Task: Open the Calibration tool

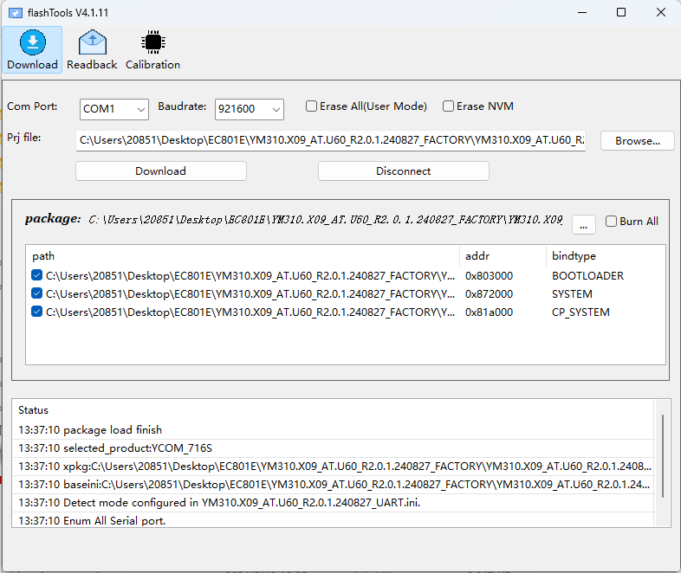Action: pyautogui.click(x=152, y=49)
